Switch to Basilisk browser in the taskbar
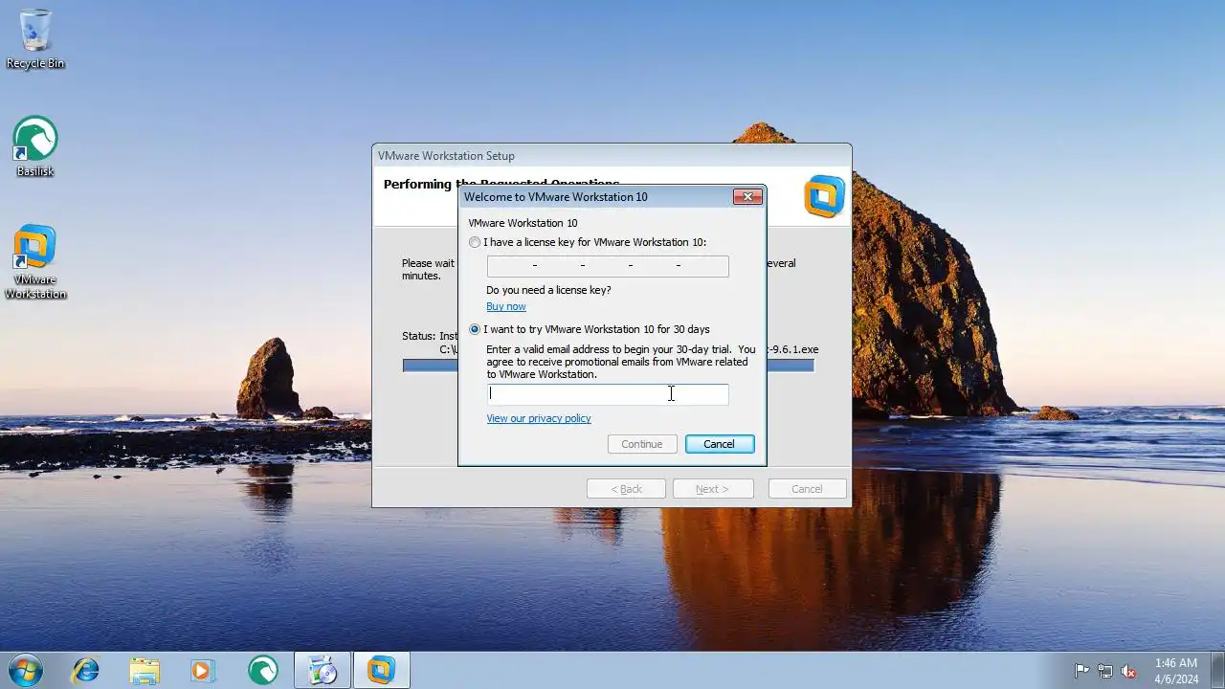The image size is (1225, 689). [x=262, y=670]
